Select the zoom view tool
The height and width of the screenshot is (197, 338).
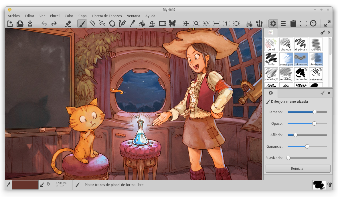[196, 24]
